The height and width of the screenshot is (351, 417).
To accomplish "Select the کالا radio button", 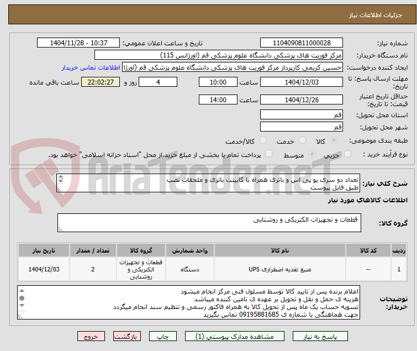I will pyautogui.click(x=334, y=140).
